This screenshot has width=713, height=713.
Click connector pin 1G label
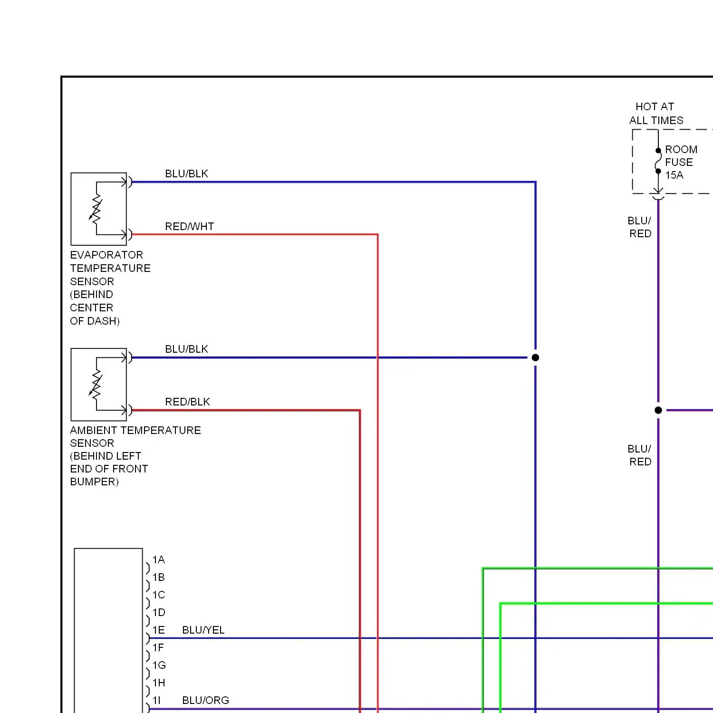tap(159, 665)
